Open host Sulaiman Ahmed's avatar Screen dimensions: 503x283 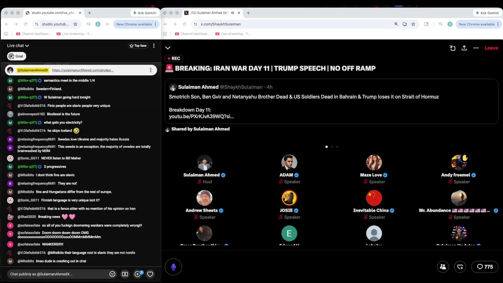(x=204, y=163)
